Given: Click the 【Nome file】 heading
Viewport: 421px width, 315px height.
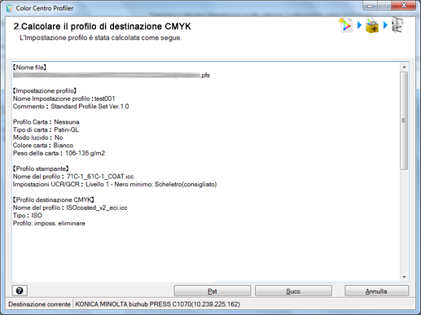Looking at the screenshot, I should [x=29, y=68].
